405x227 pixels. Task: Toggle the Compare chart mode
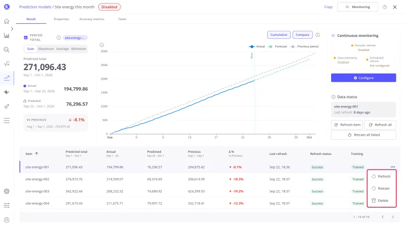[x=302, y=35]
